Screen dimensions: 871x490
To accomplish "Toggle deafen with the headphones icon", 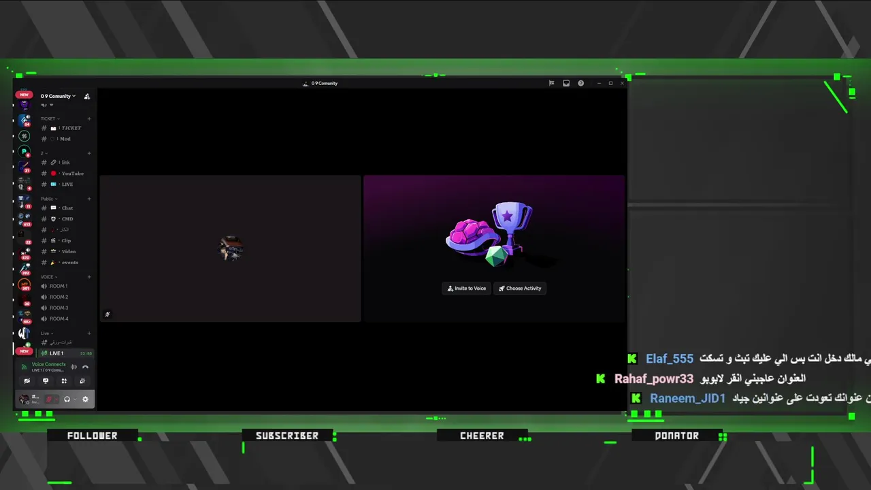I will point(67,399).
